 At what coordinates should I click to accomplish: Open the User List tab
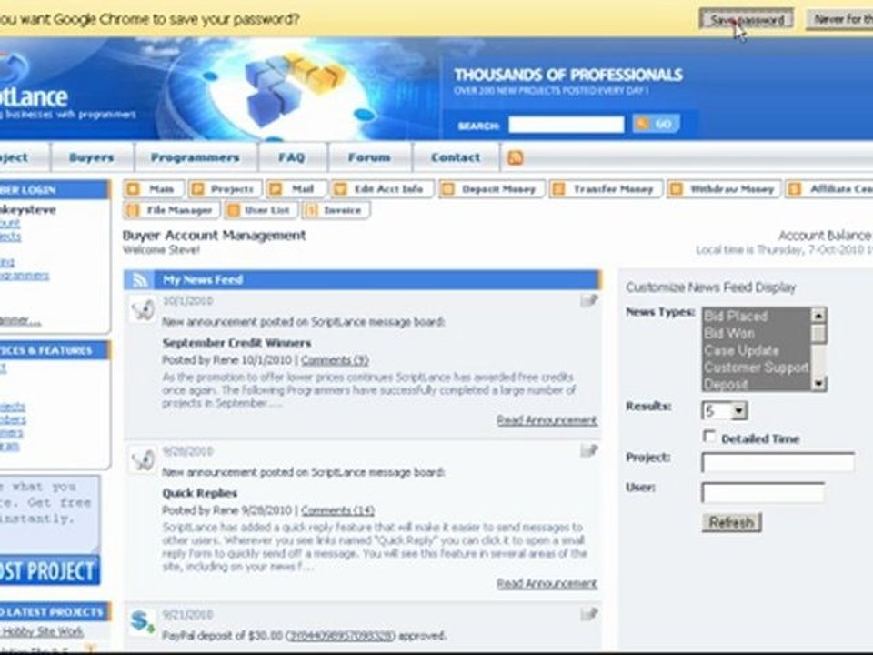tap(261, 210)
